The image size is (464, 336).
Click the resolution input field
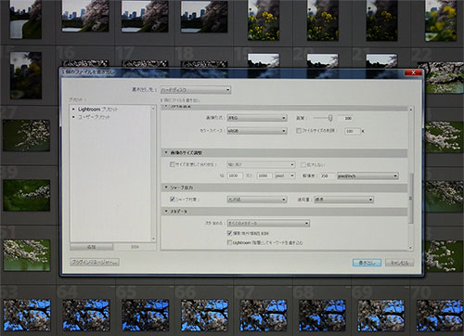click(x=328, y=175)
